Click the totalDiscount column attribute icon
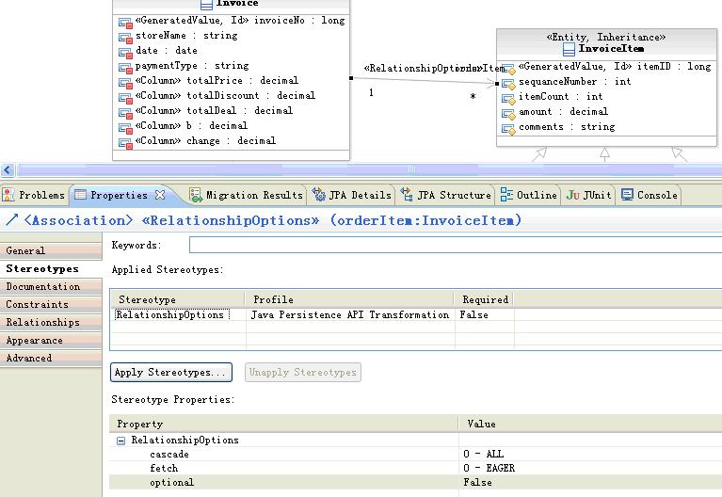722x497 pixels. [125, 98]
